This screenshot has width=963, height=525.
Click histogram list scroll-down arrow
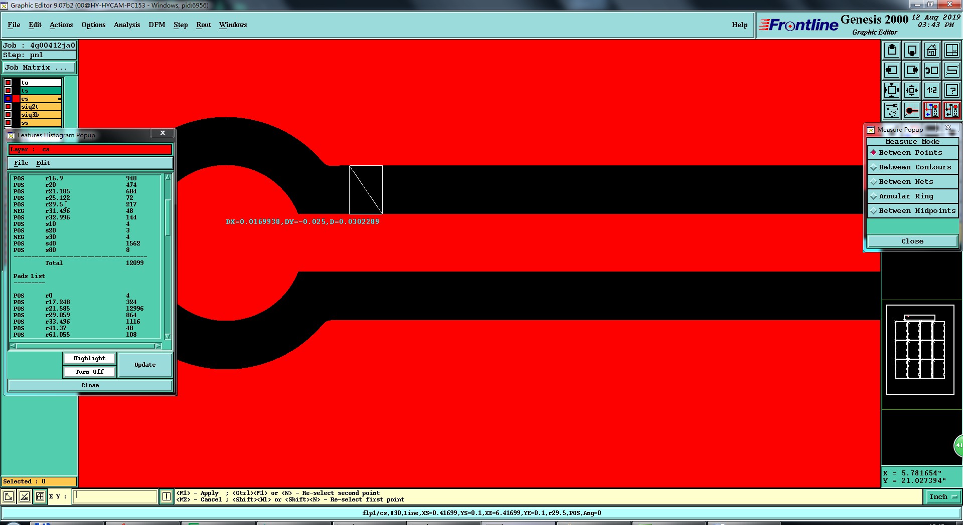coord(168,337)
